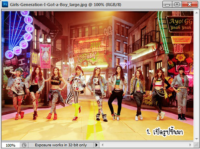Viewport: 200px width, 149px height.
Task: Click the vertical scrollbar up arrow
Action: point(197,13)
